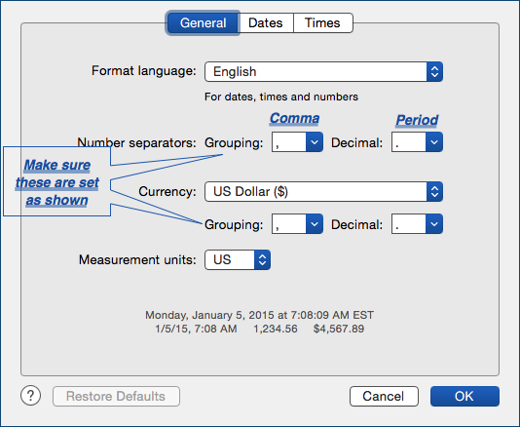Select the General tab
This screenshot has height=427, width=520.
click(203, 23)
